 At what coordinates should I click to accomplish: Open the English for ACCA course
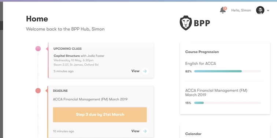point(200,64)
